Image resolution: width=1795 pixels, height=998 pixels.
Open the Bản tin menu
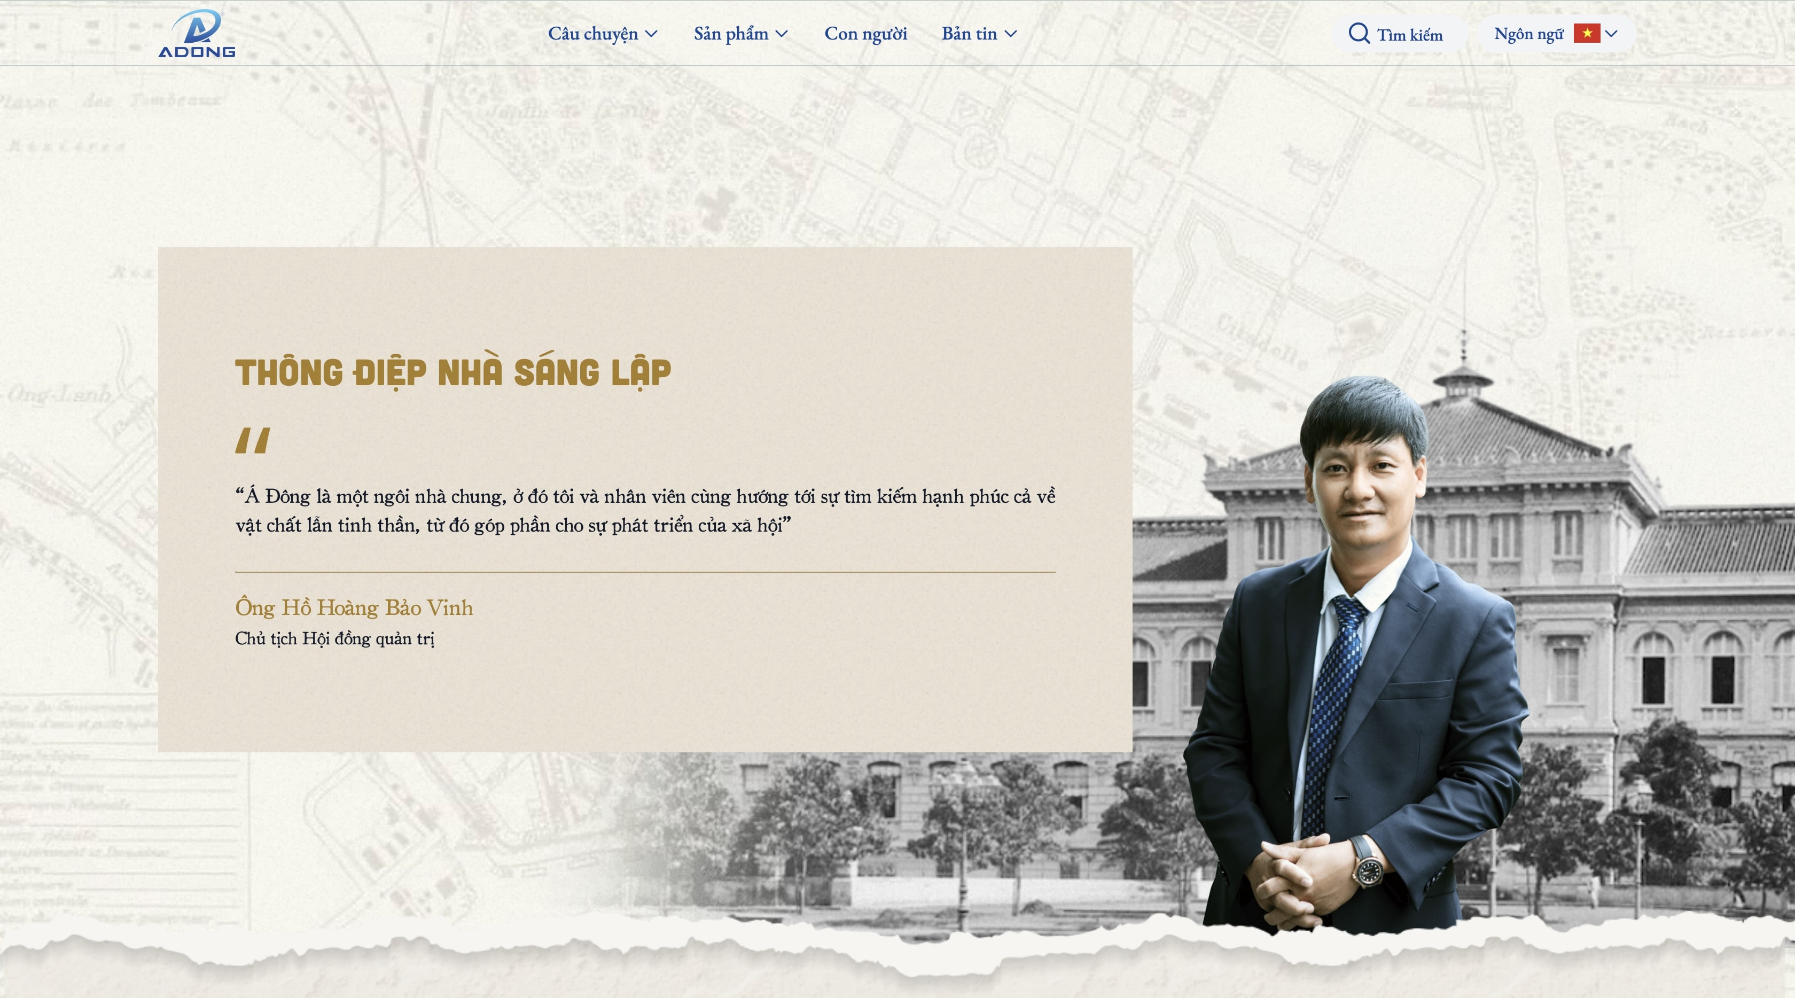tap(969, 34)
